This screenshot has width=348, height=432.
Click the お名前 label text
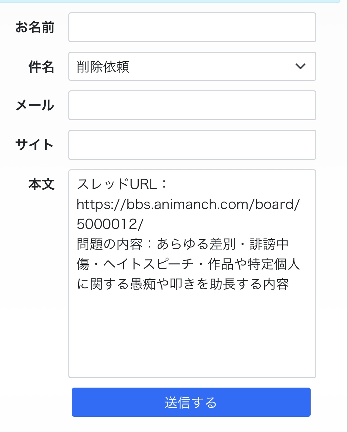[x=35, y=27]
